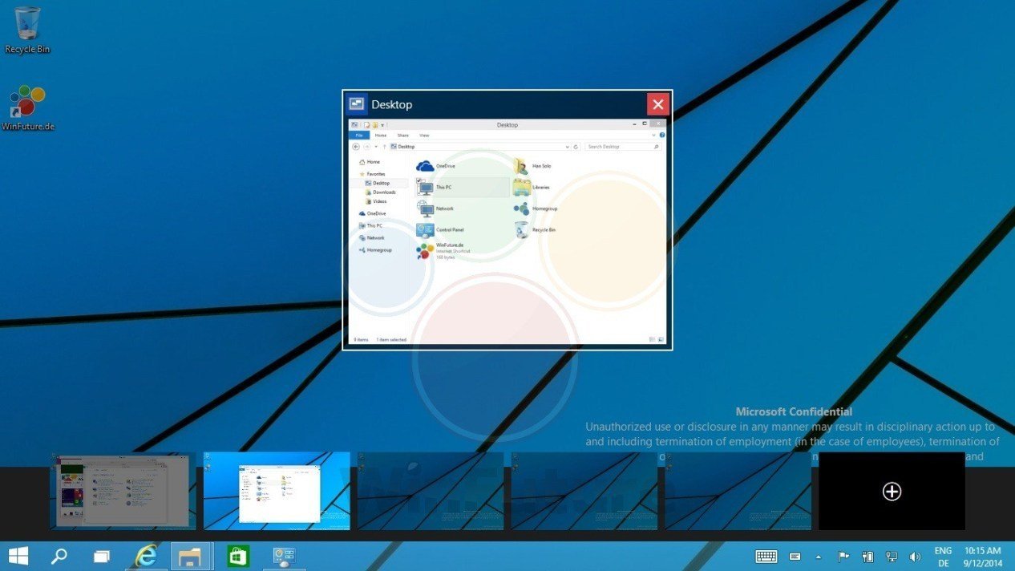This screenshot has width=1015, height=571.
Task: Open Search from the taskbar magnifier
Action: tap(59, 556)
